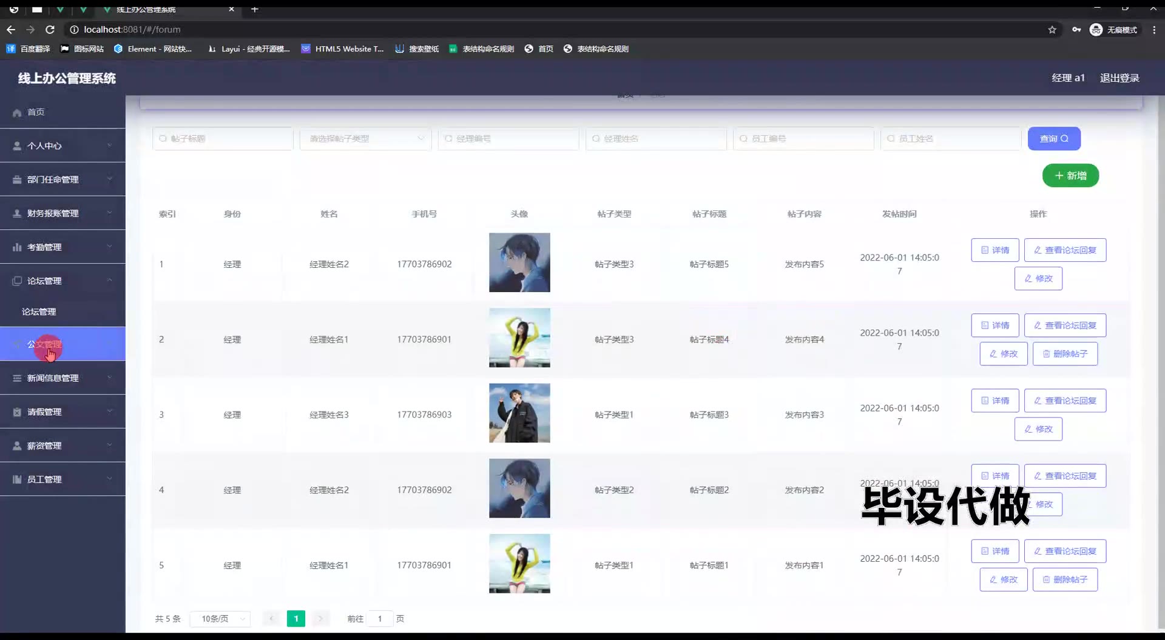This screenshot has width=1165, height=640.
Task: Open the 搜索壁纸 bookmark
Action: click(417, 48)
